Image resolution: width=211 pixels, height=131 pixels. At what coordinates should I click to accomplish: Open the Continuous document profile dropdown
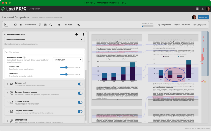click(44, 40)
